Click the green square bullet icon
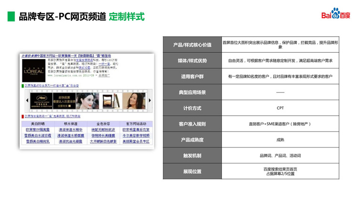The height and width of the screenshot is (201, 358). (x=23, y=86)
